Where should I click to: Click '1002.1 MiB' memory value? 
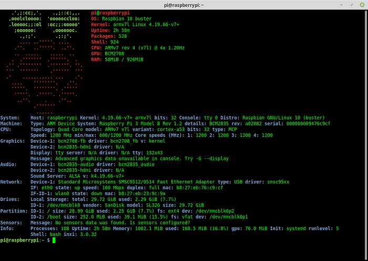tap(149, 229)
